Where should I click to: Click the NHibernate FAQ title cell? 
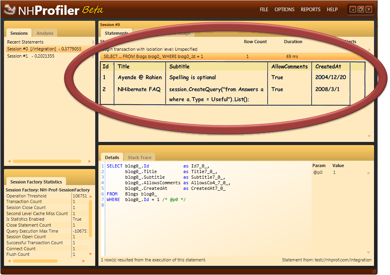pyautogui.click(x=139, y=89)
